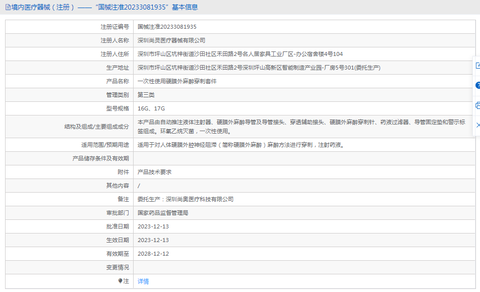The width and height of the screenshot is (480, 292).
Task: Click the document icon beside the page title
Action: pos(8,8)
